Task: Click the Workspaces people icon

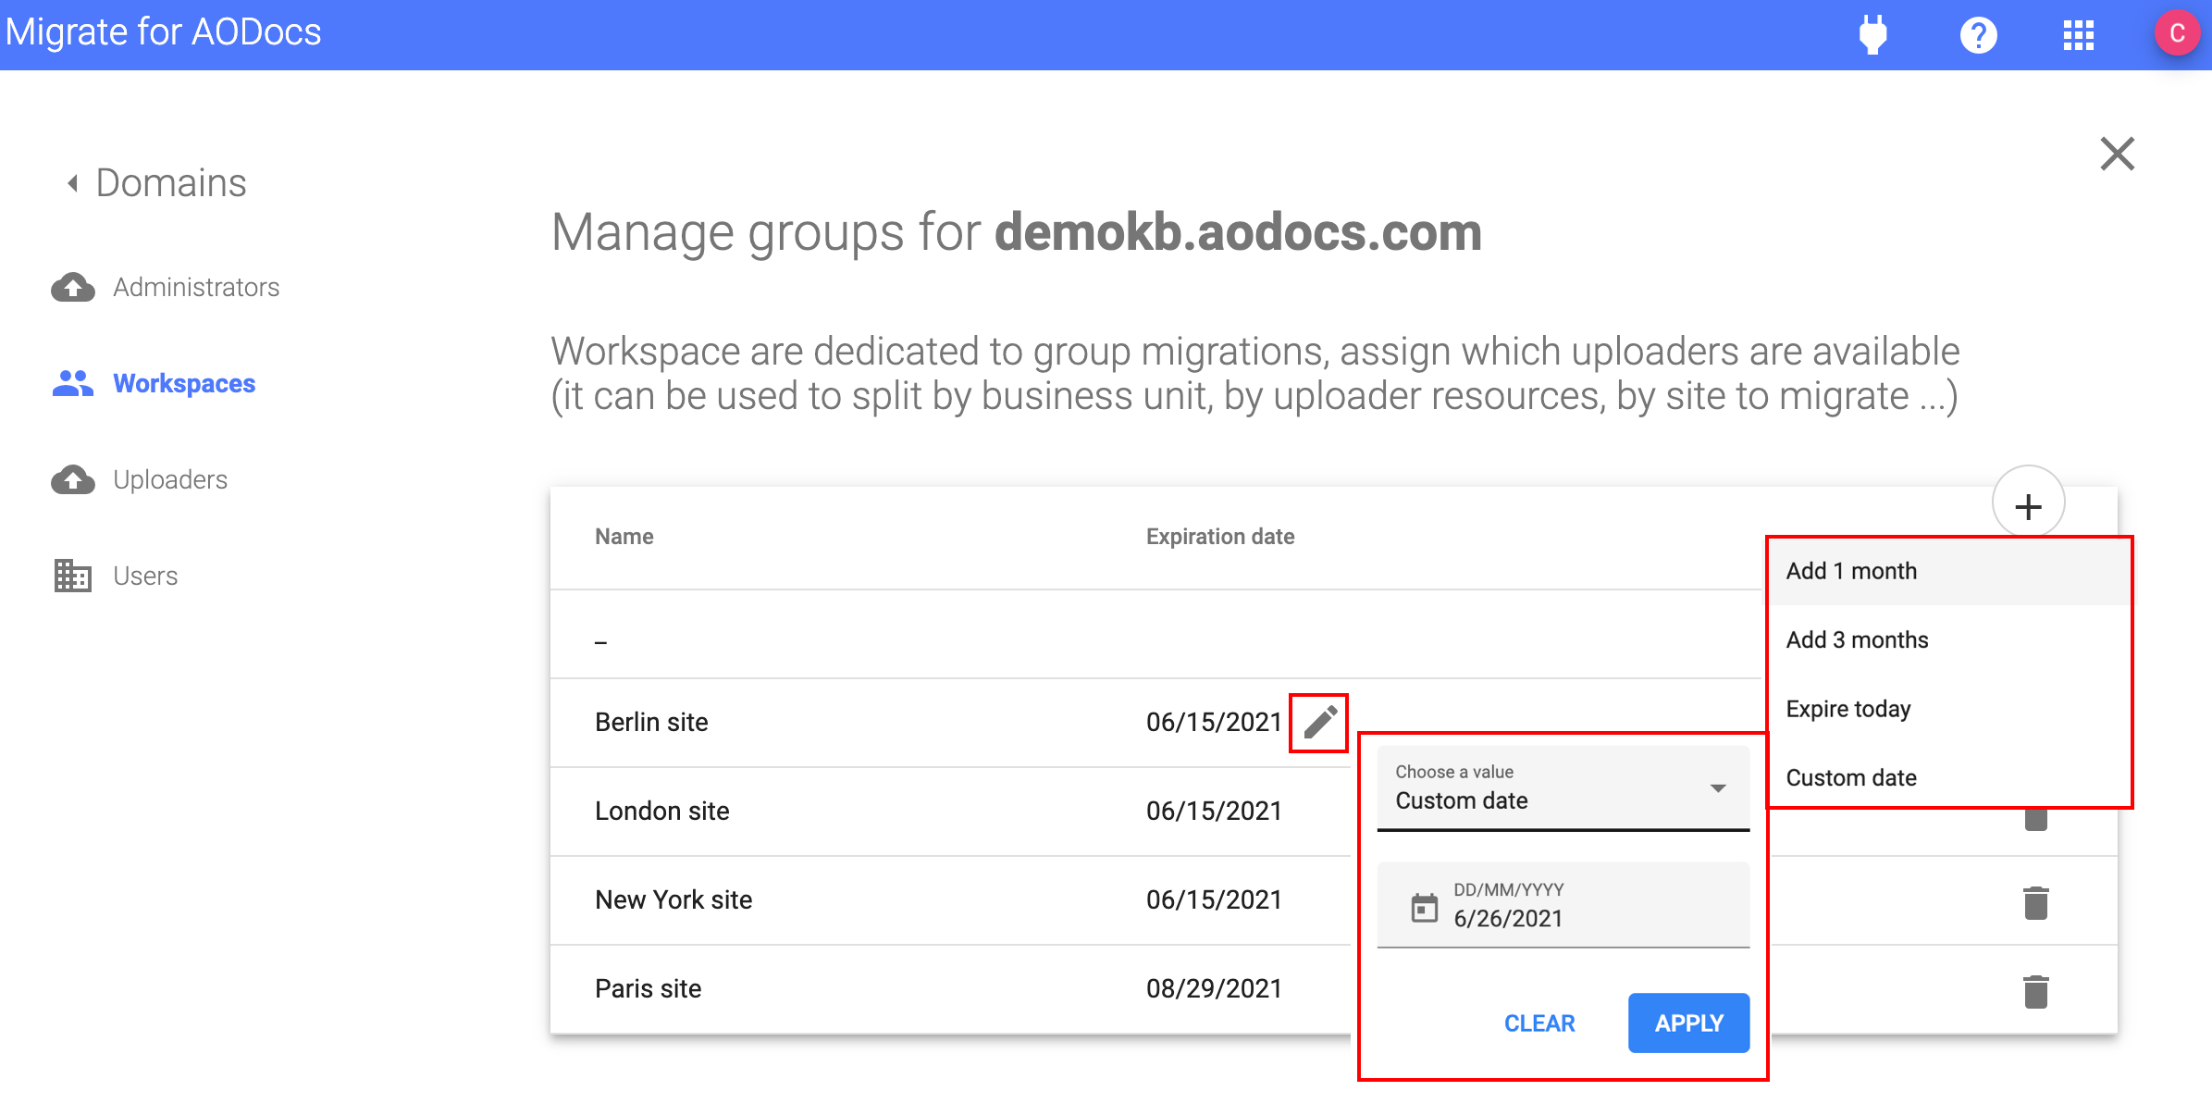Action: (x=73, y=383)
